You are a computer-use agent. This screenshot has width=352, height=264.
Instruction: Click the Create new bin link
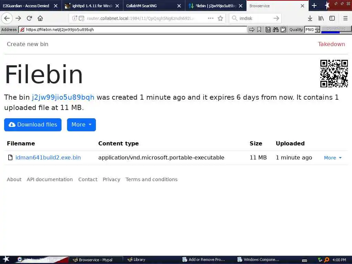27,44
